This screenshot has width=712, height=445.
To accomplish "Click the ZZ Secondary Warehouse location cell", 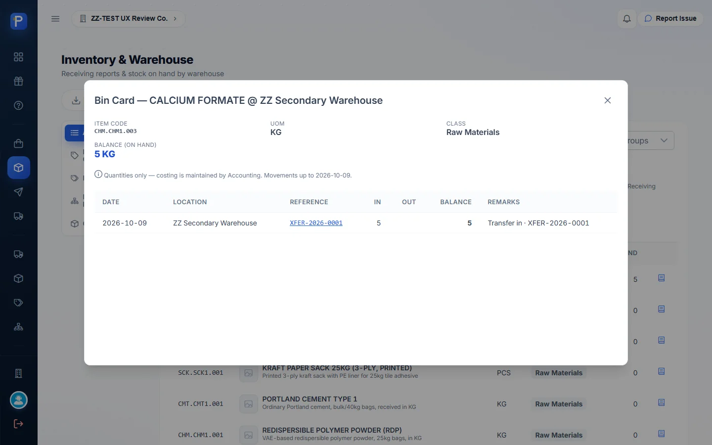I will coord(215,223).
